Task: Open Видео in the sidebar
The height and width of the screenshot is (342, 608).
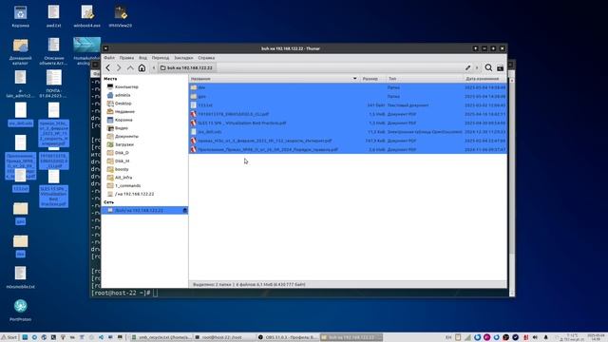Action: (x=144, y=128)
